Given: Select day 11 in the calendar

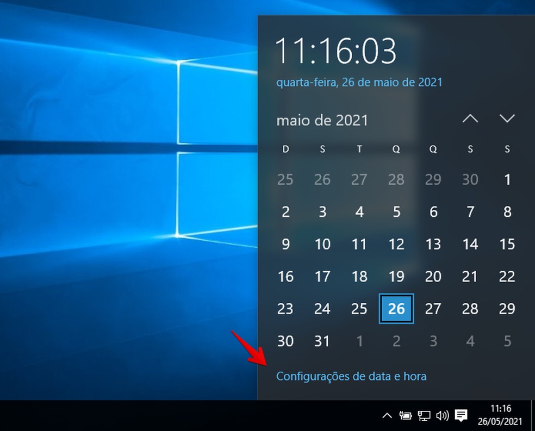Looking at the screenshot, I should click(359, 244).
